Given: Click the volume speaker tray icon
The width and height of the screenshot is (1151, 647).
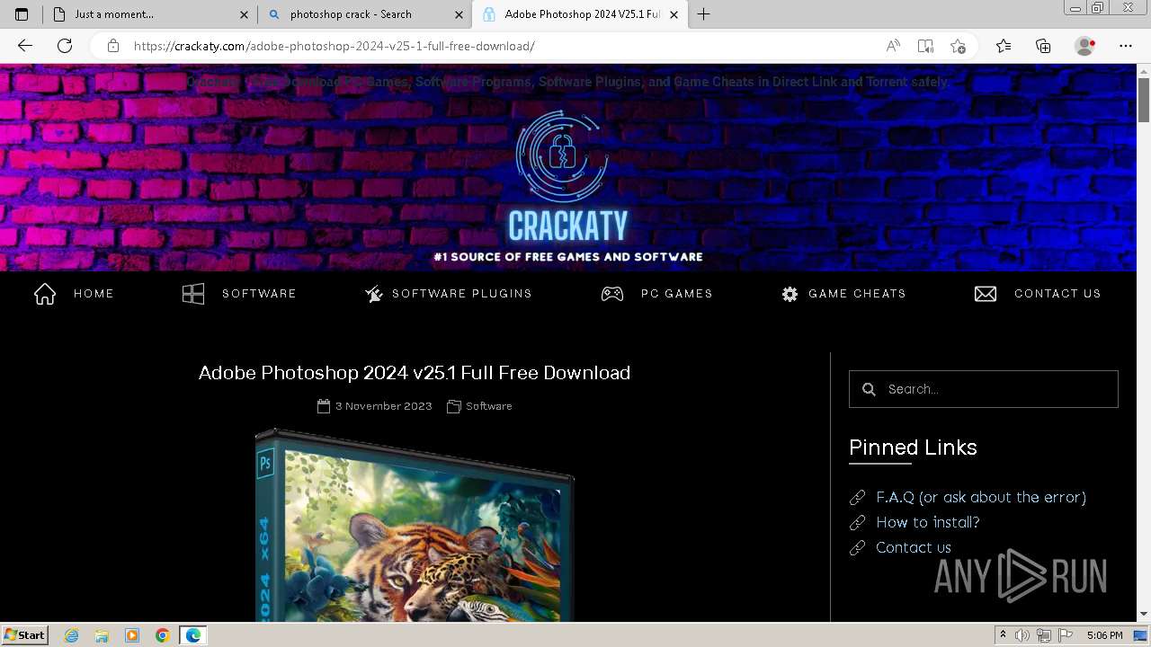Looking at the screenshot, I should (1022, 635).
